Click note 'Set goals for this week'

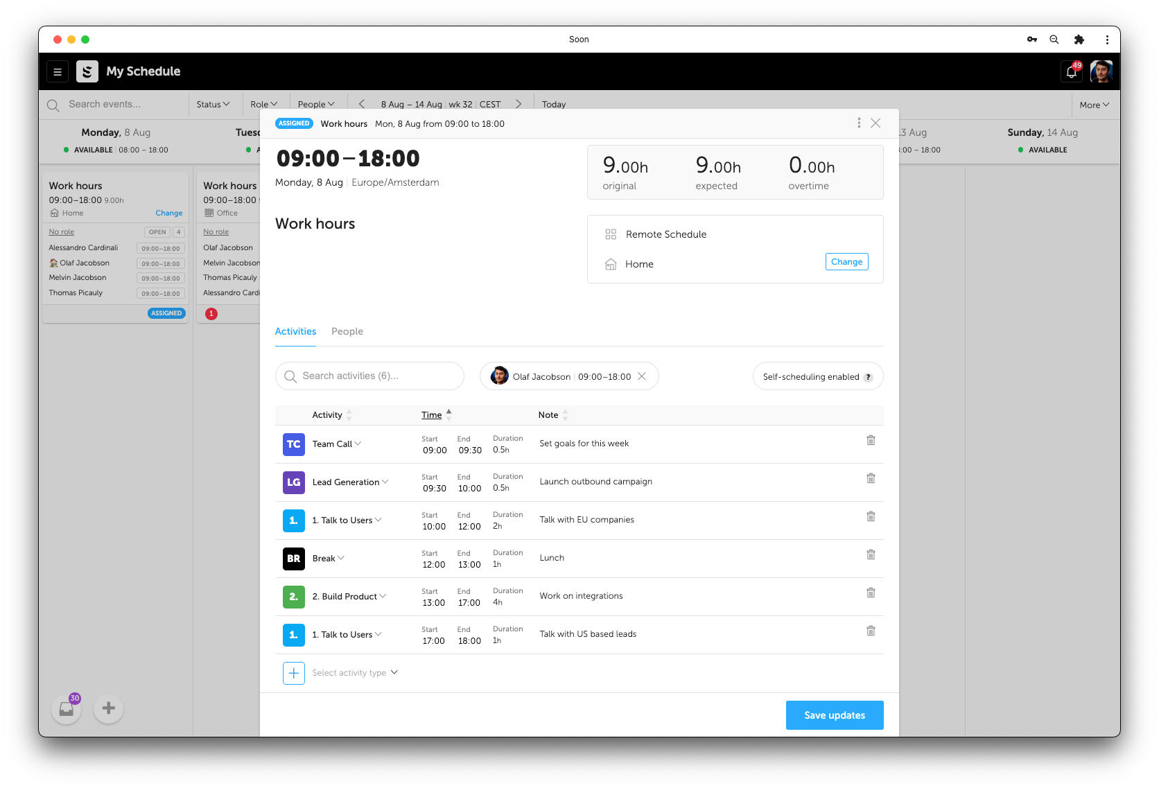(584, 444)
